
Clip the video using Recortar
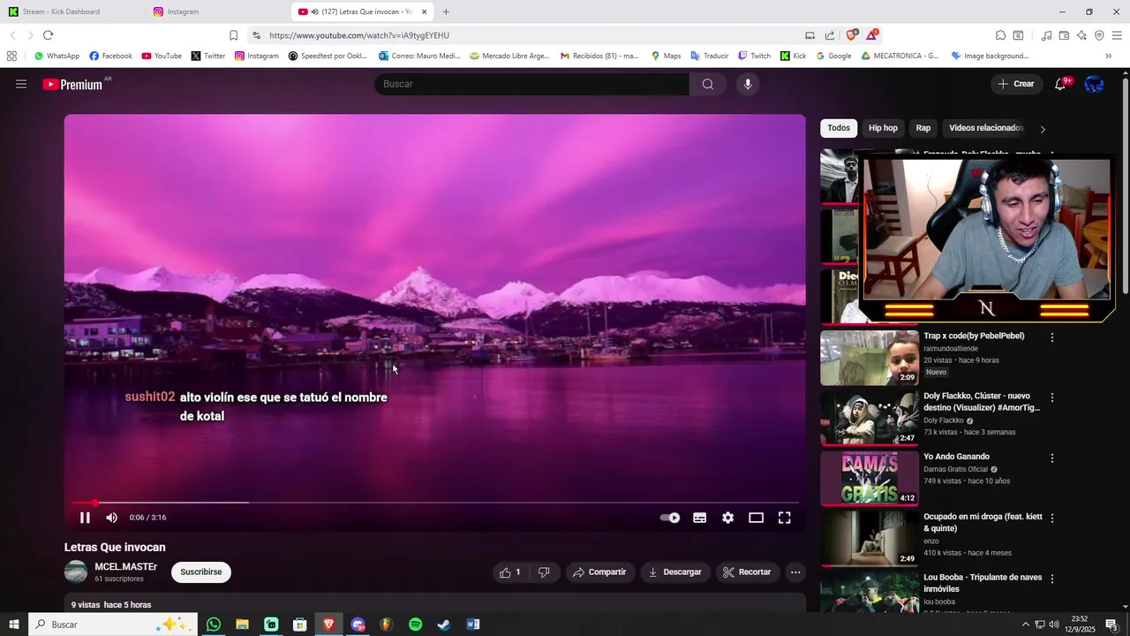(x=747, y=572)
